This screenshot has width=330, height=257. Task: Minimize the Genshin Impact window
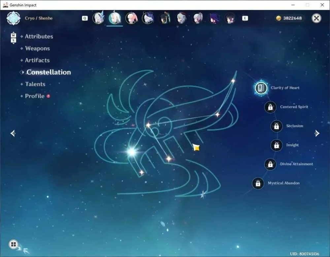(293, 5)
